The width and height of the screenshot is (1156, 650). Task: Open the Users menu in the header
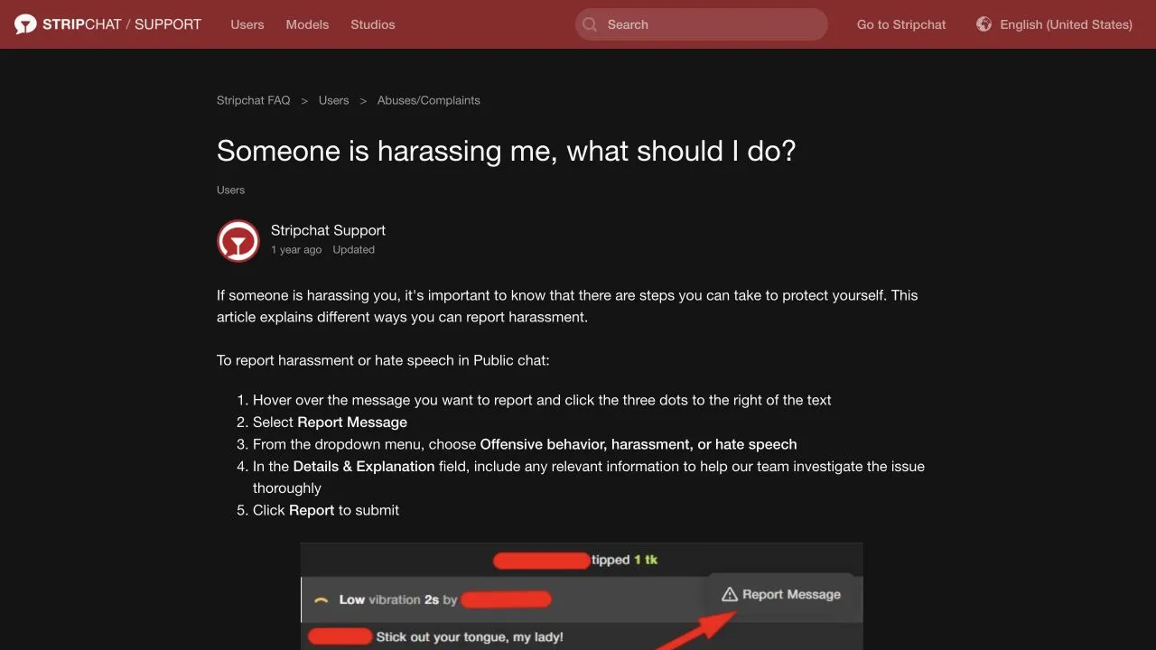(247, 24)
